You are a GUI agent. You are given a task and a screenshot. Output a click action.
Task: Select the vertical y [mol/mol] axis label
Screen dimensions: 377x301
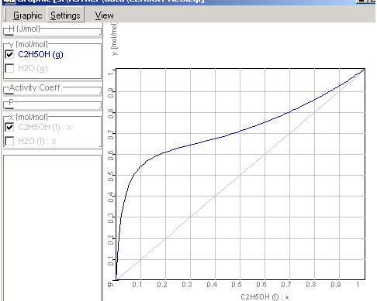pyautogui.click(x=114, y=39)
